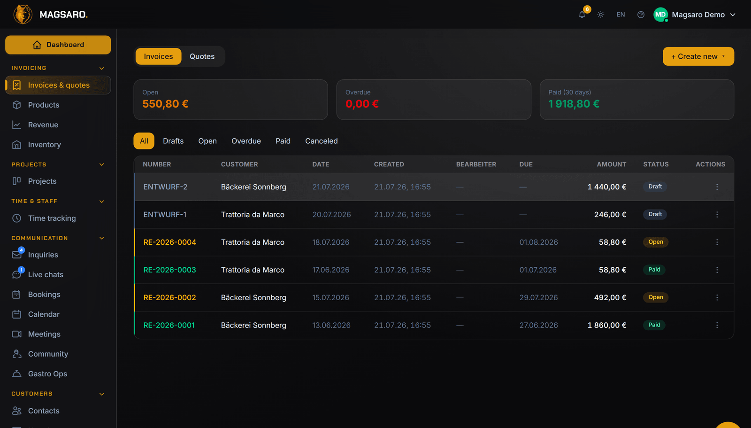Expand the Magsaro Demo account menu

coord(695,15)
